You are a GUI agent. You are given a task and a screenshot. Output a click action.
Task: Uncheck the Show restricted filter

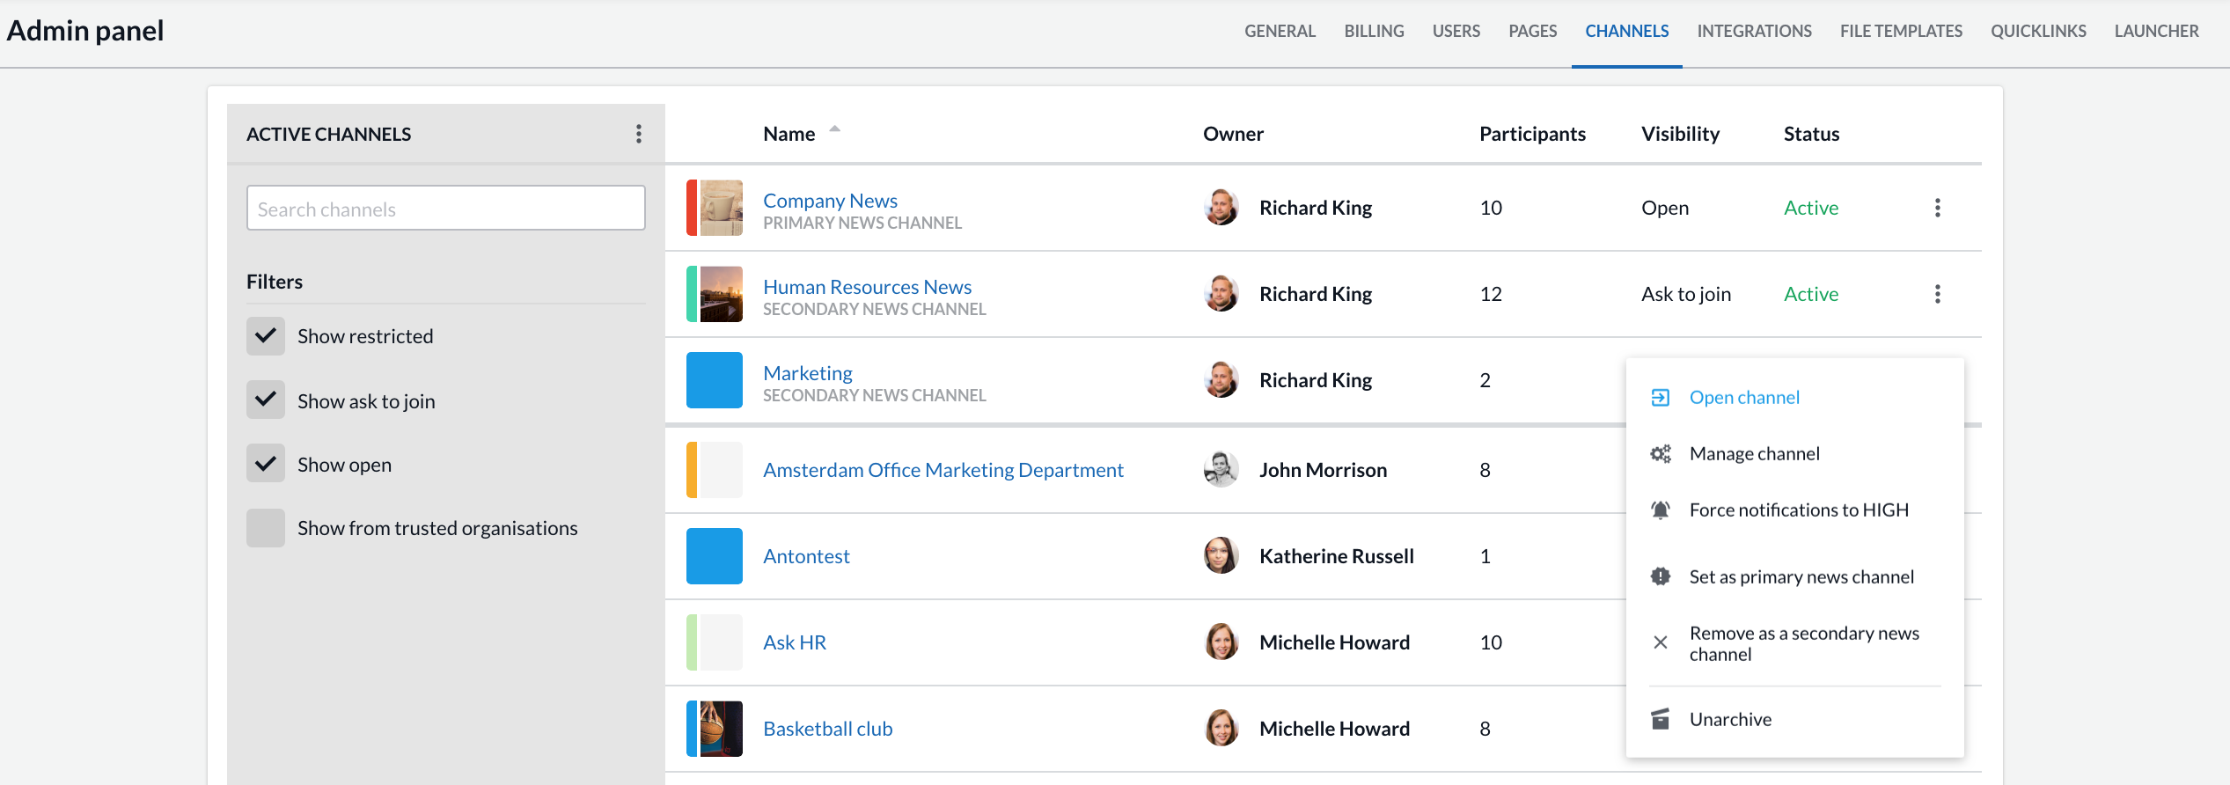point(266,336)
